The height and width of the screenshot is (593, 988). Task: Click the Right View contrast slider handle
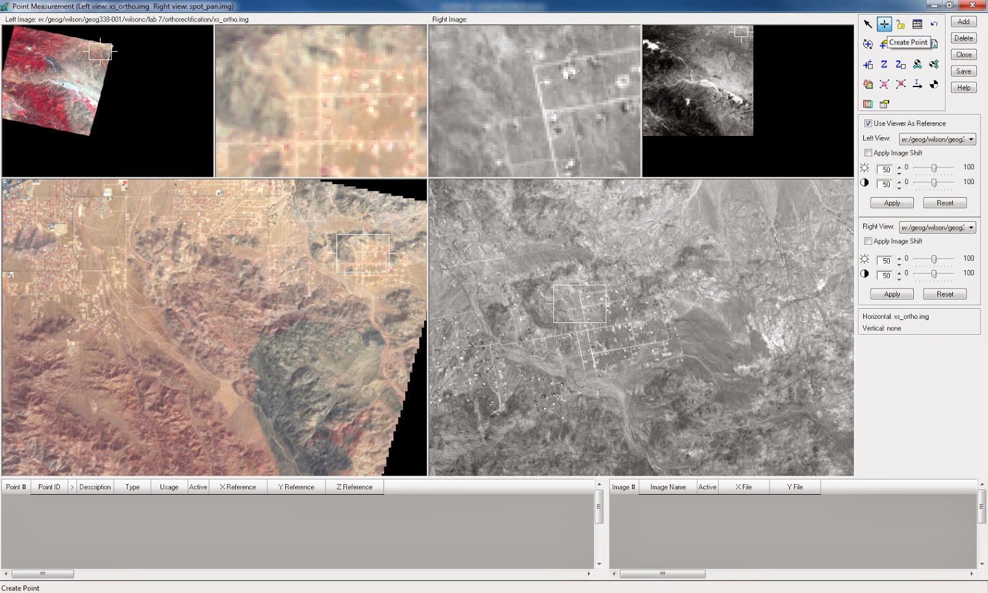[934, 273]
